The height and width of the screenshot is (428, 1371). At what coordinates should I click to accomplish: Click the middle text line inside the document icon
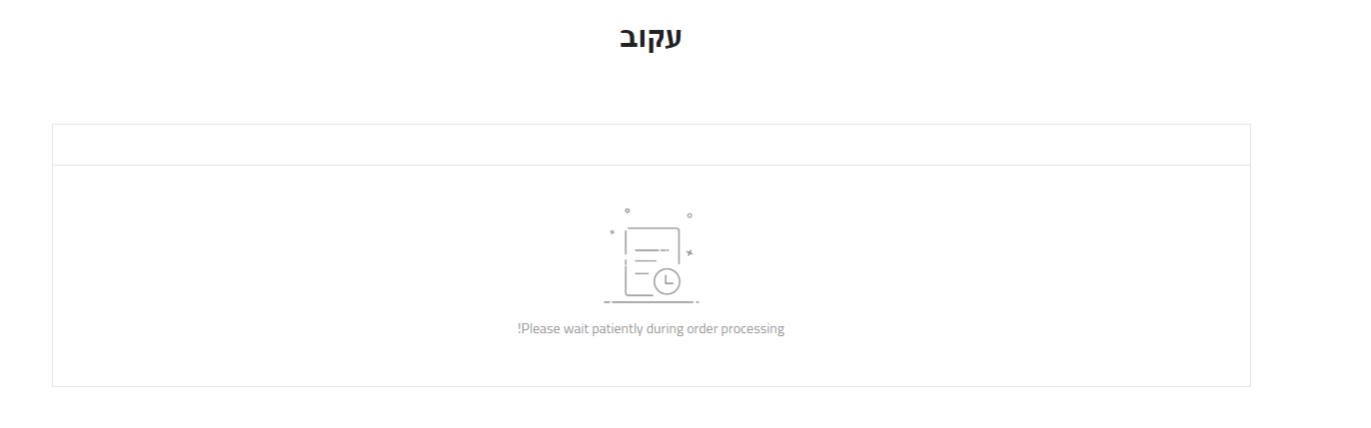coord(646,261)
